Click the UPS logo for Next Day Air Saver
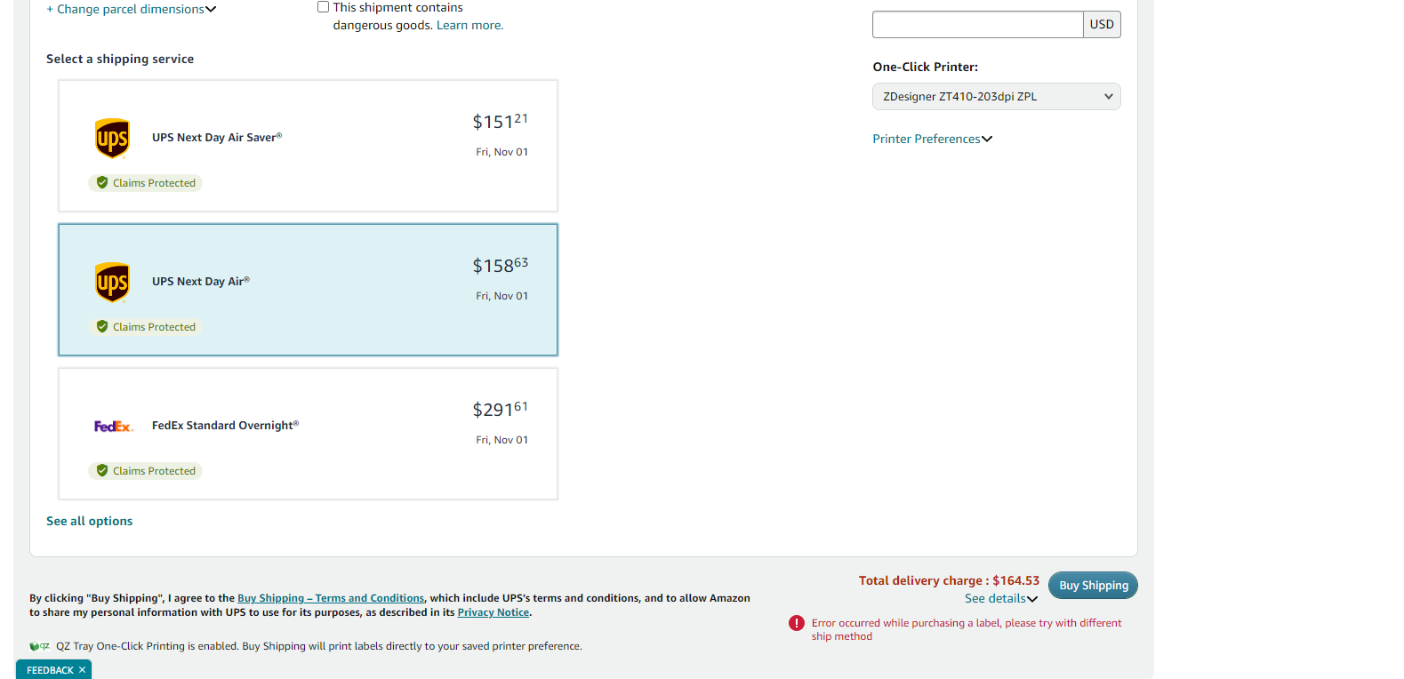 (x=112, y=139)
